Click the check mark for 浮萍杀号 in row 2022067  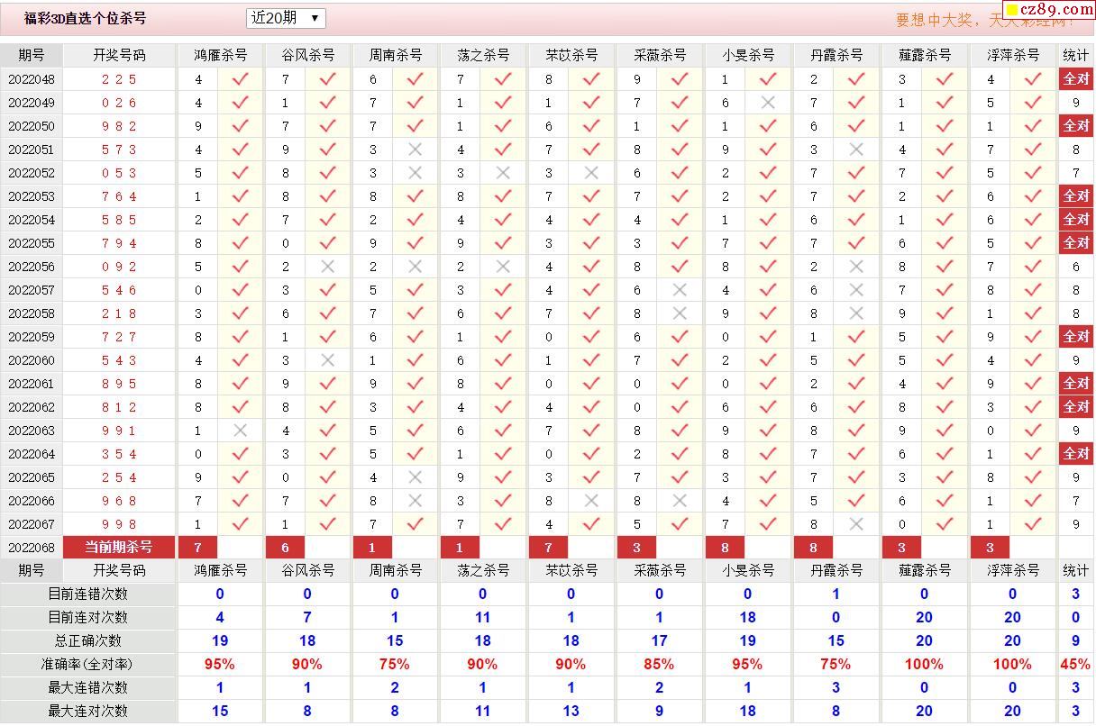coord(1033,524)
